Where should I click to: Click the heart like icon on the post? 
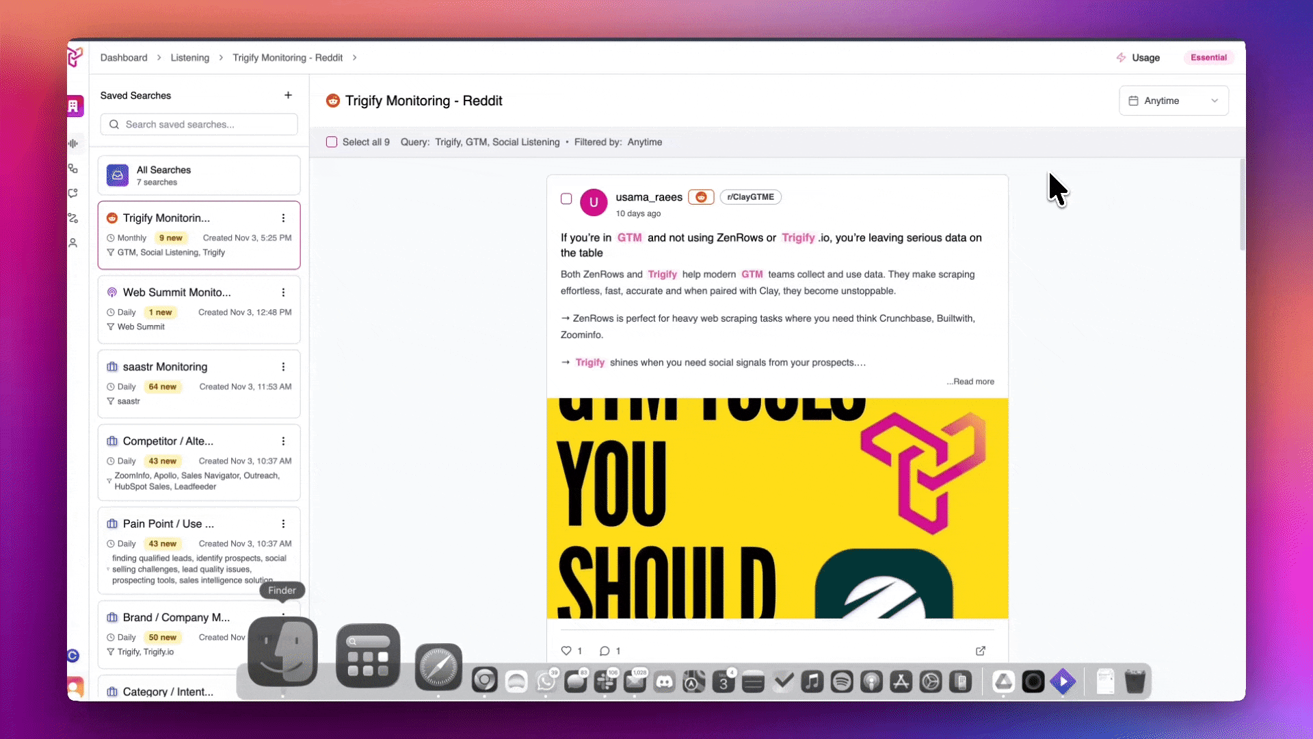[566, 651]
